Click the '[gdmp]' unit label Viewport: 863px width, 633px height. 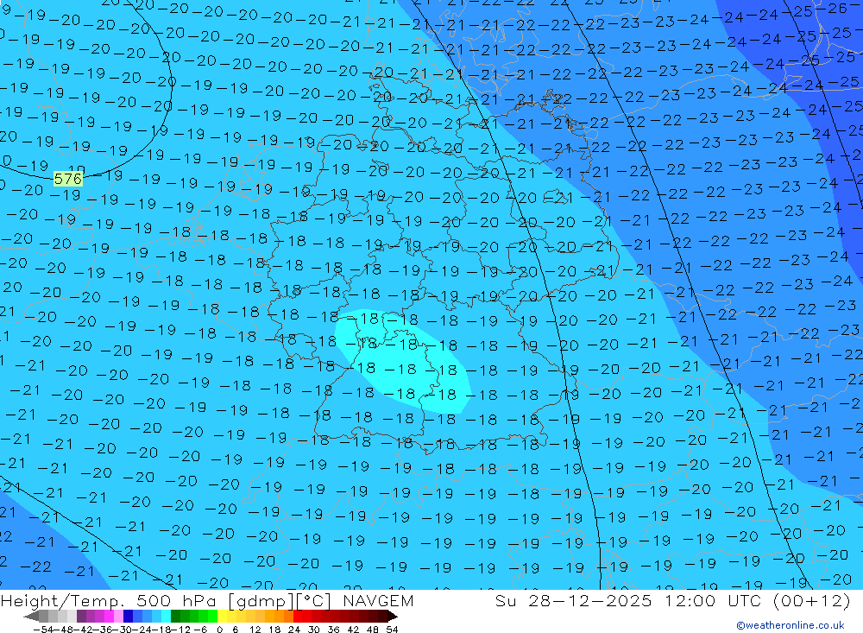pos(261,600)
